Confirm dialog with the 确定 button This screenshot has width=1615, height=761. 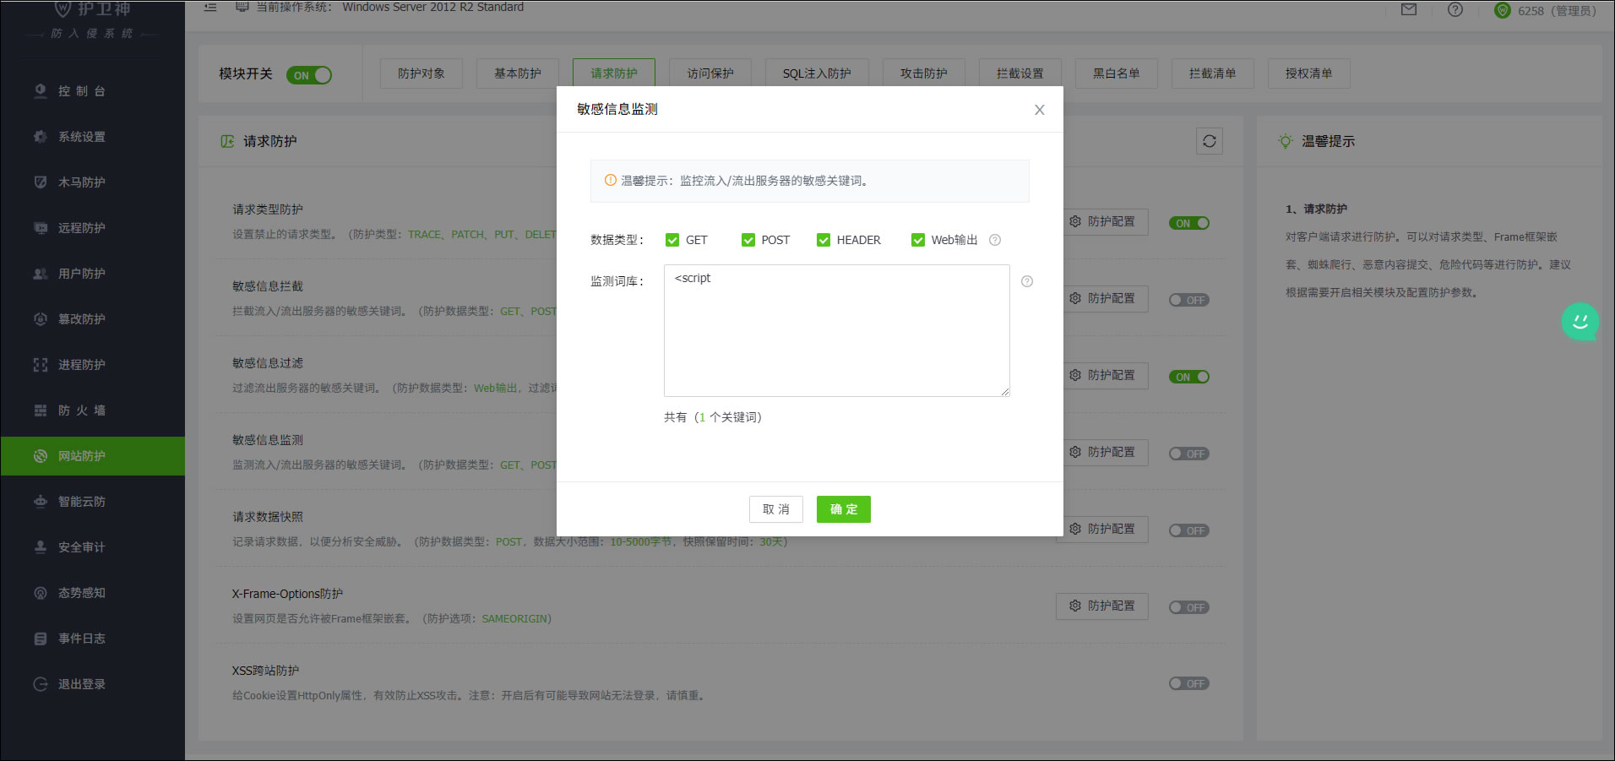pos(843,509)
